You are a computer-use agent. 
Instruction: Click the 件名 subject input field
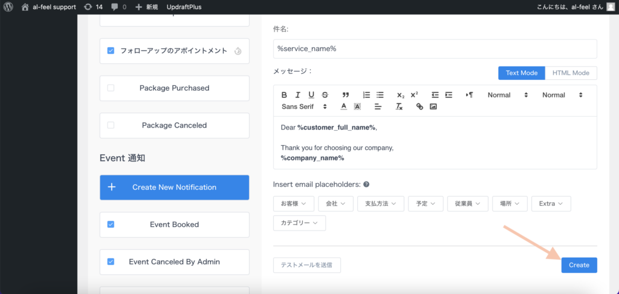[435, 49]
